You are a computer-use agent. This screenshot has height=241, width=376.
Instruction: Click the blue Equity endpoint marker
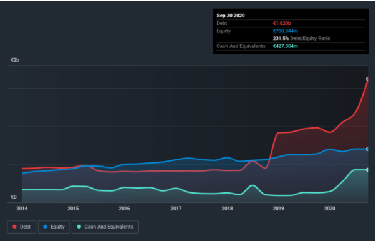pyautogui.click(x=368, y=149)
